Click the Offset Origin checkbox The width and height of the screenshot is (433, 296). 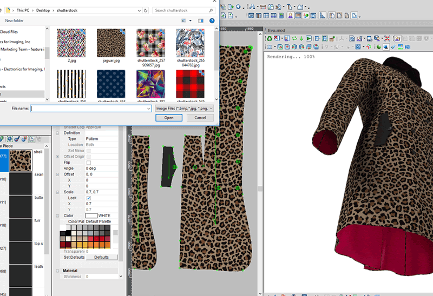coord(89,157)
